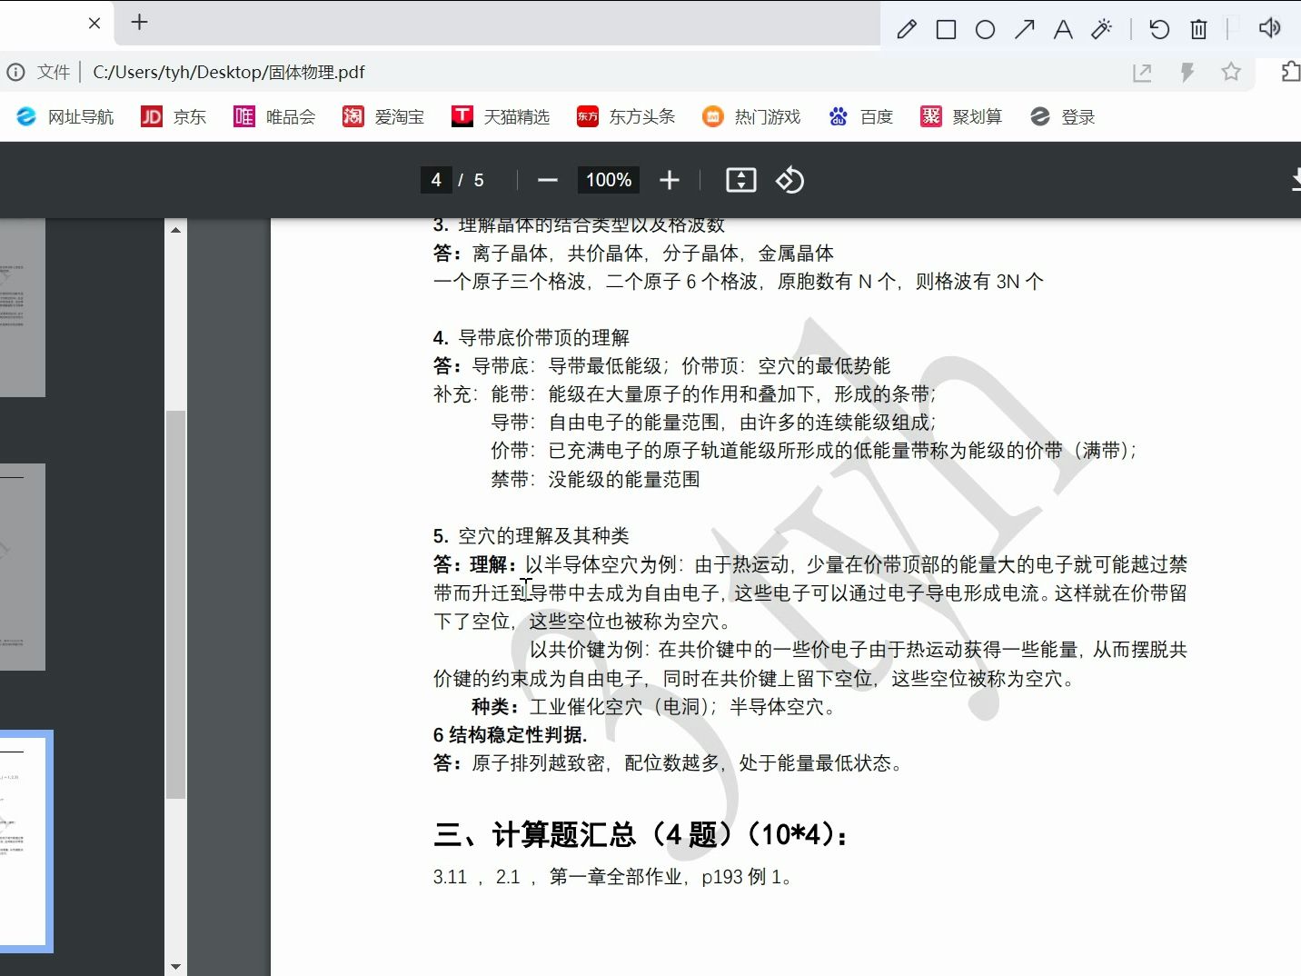
Task: Select the circle annotation tool
Action: (985, 29)
